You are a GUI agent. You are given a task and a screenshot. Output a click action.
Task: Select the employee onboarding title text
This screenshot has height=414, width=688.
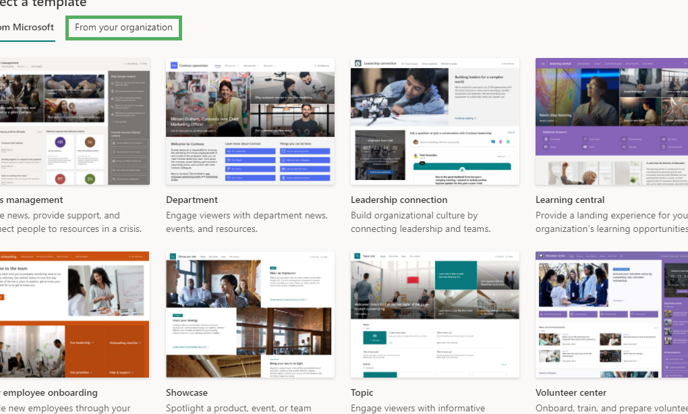pos(49,392)
